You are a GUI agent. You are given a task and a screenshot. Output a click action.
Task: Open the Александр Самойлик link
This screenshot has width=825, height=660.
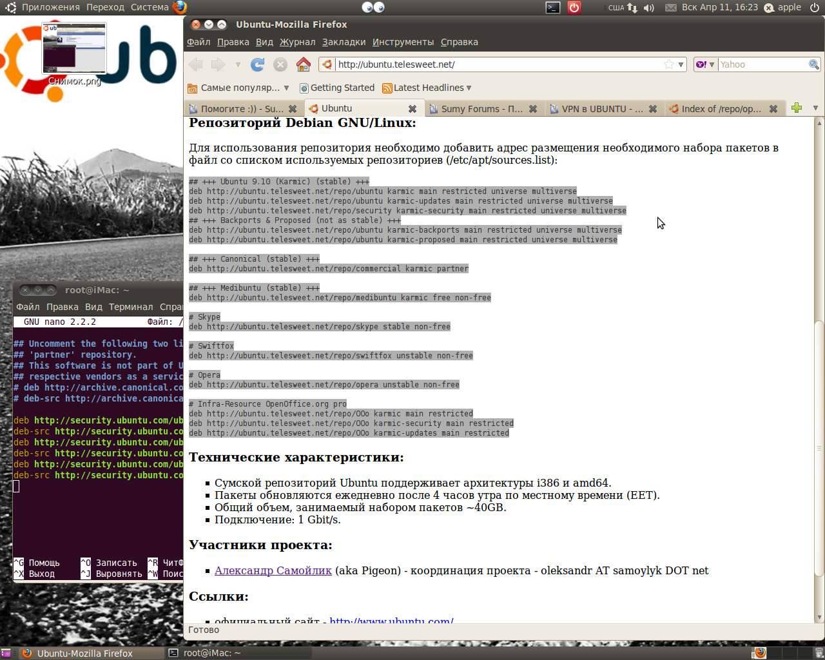click(273, 570)
